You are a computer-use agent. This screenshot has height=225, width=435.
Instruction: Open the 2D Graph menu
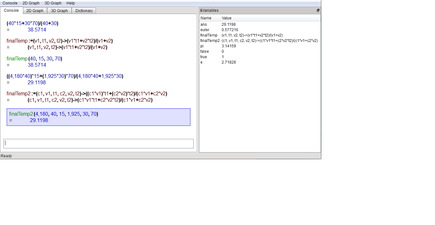pos(31,3)
